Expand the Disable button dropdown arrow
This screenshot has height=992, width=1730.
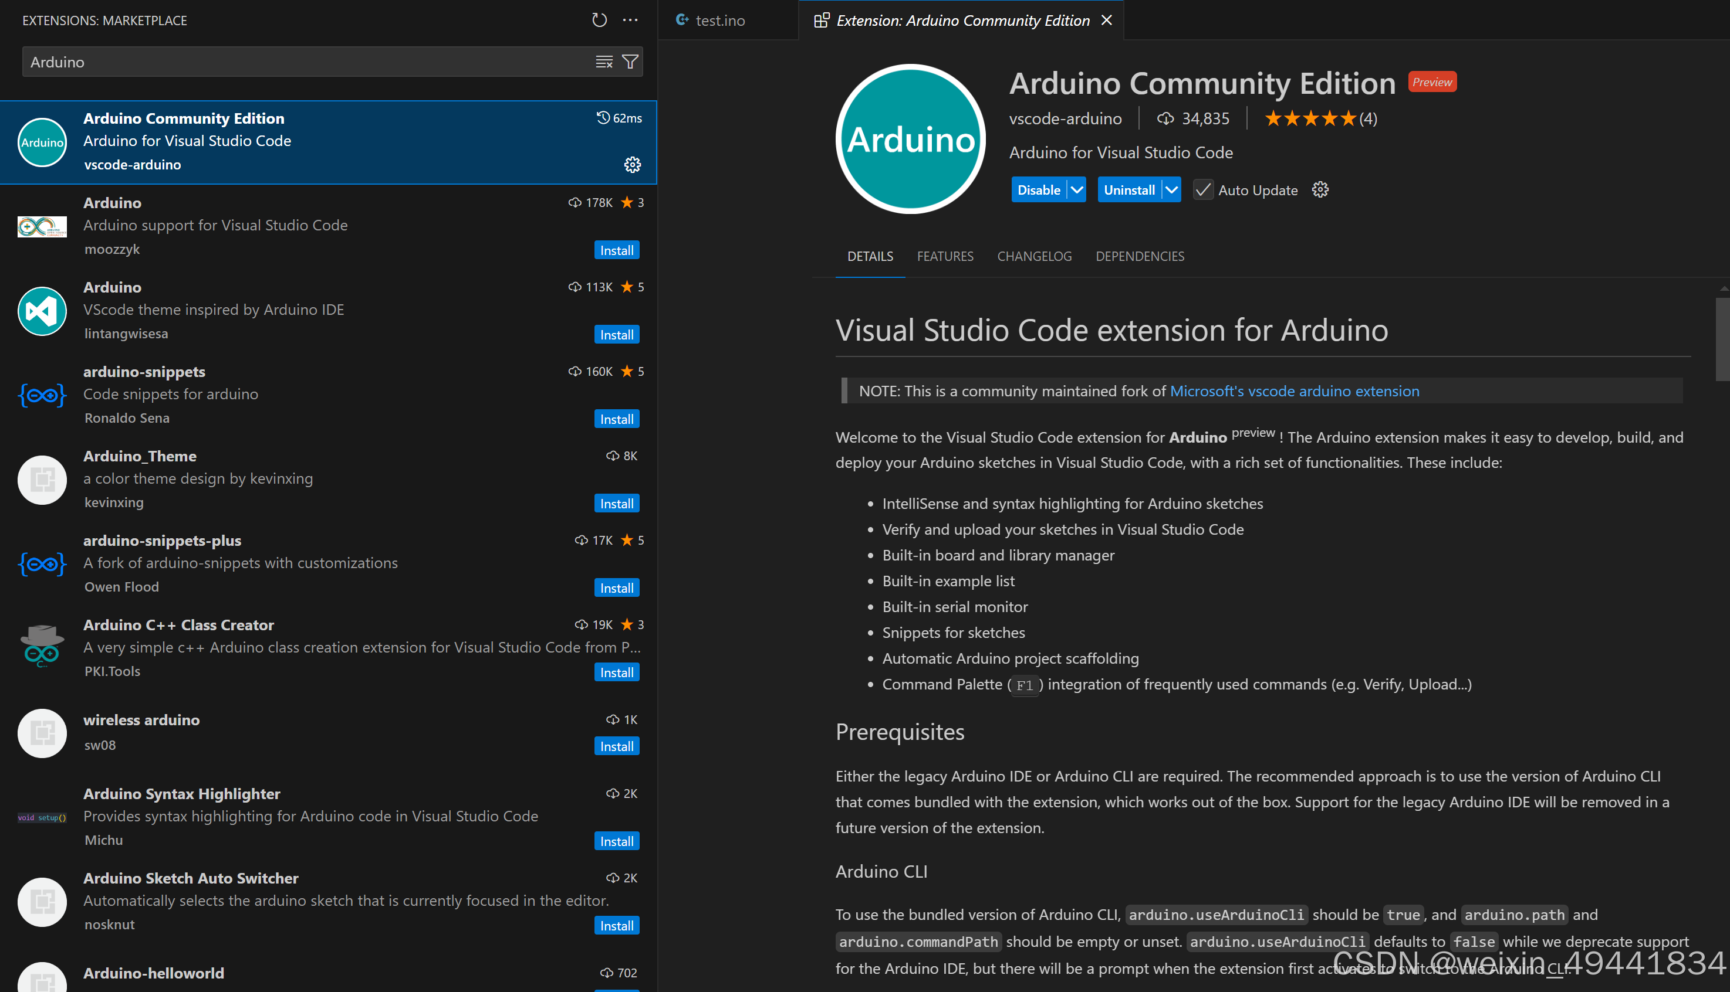[1077, 190]
